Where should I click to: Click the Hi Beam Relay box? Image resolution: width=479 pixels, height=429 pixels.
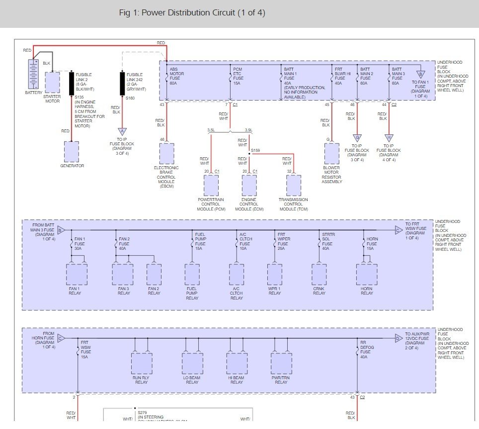click(x=237, y=363)
